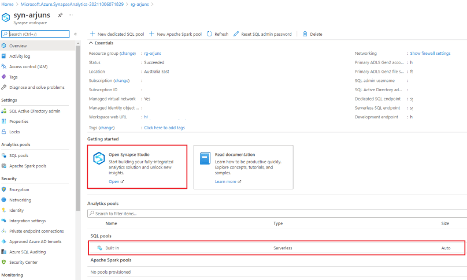
Task: Click the Tags purple tag icon
Action: click(x=3, y=77)
